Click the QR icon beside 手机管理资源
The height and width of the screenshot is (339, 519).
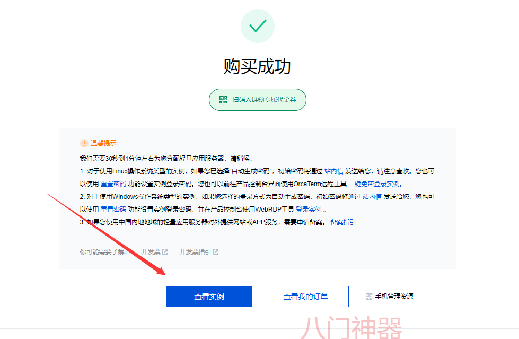(369, 296)
